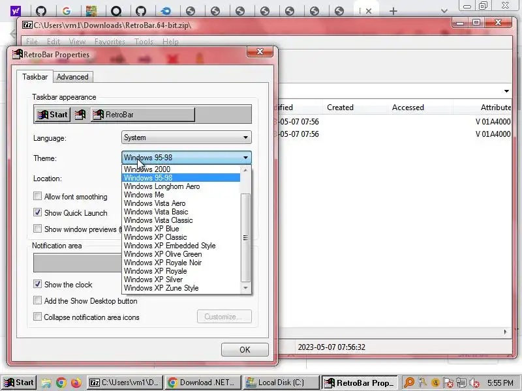522x391 pixels.
Task: Click the theme list scrollbar down arrow
Action: click(245, 288)
